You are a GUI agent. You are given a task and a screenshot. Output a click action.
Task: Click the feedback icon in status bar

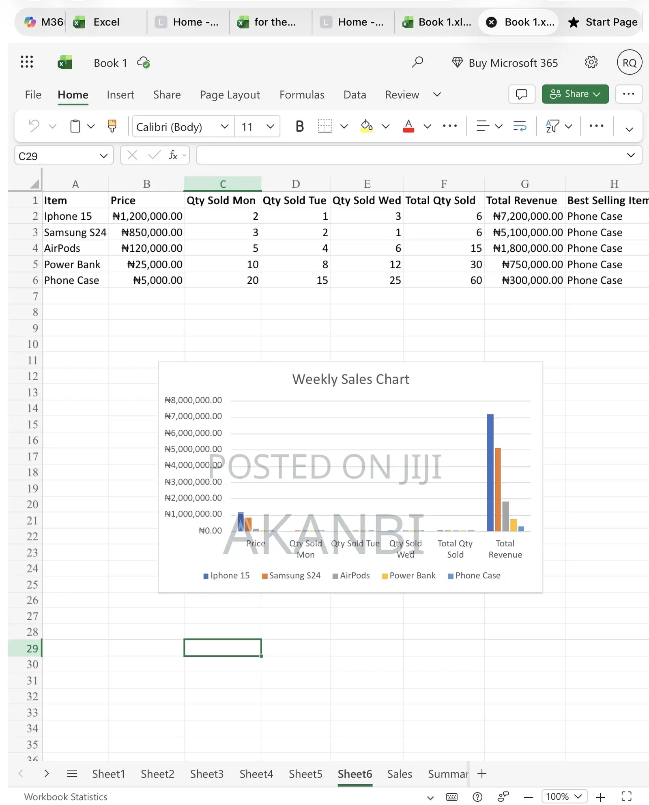(503, 797)
